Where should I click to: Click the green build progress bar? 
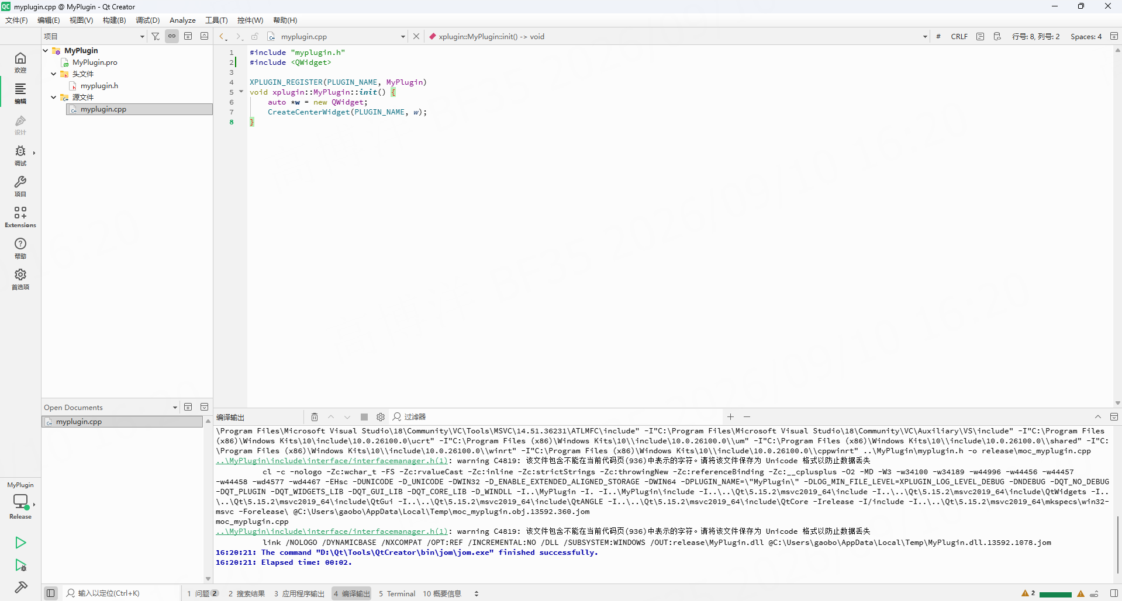click(x=1055, y=595)
